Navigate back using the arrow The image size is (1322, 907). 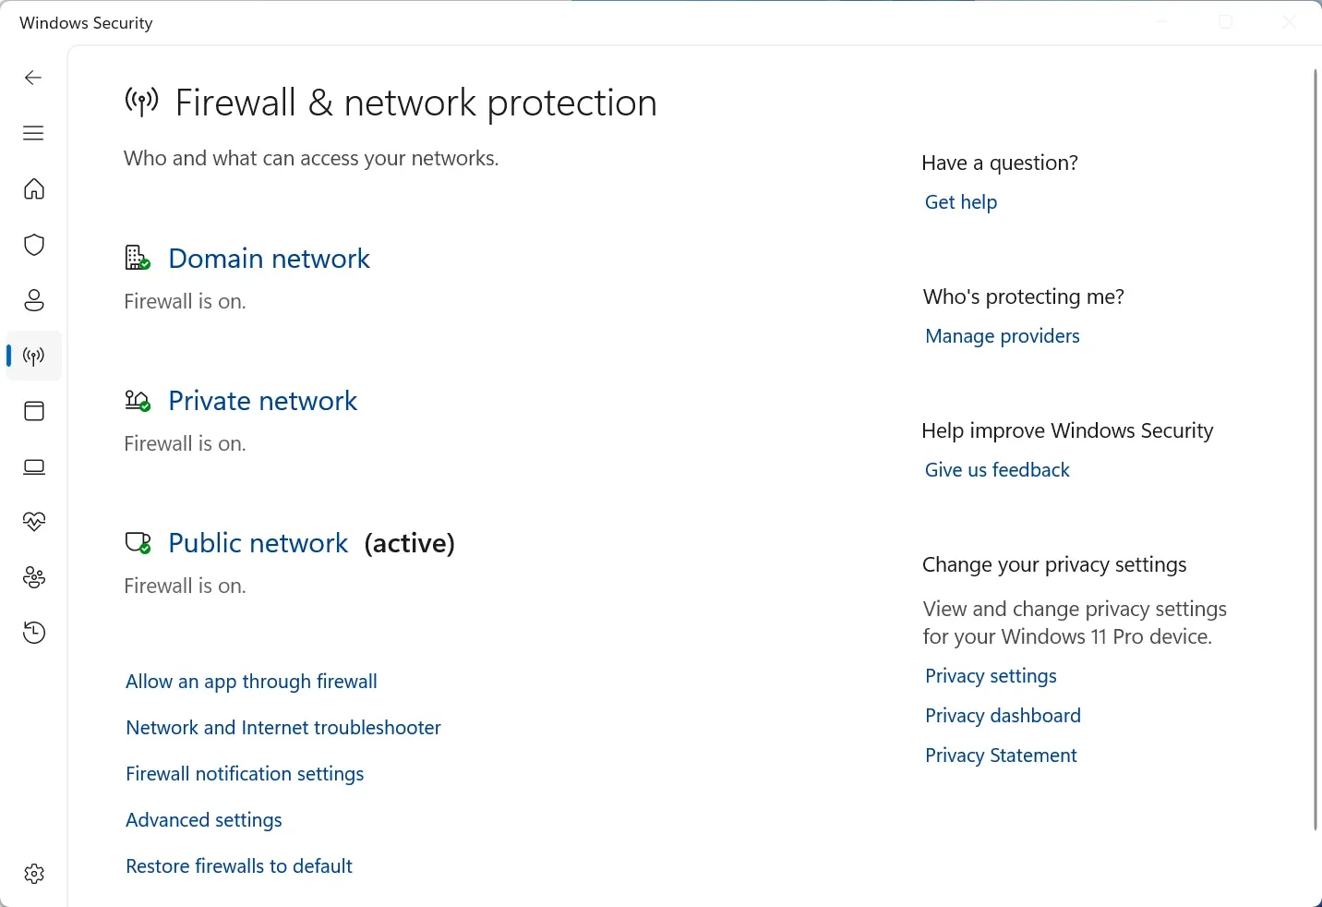click(x=32, y=78)
